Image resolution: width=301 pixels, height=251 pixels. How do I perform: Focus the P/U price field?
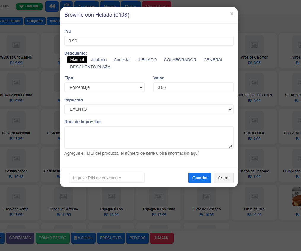149,41
